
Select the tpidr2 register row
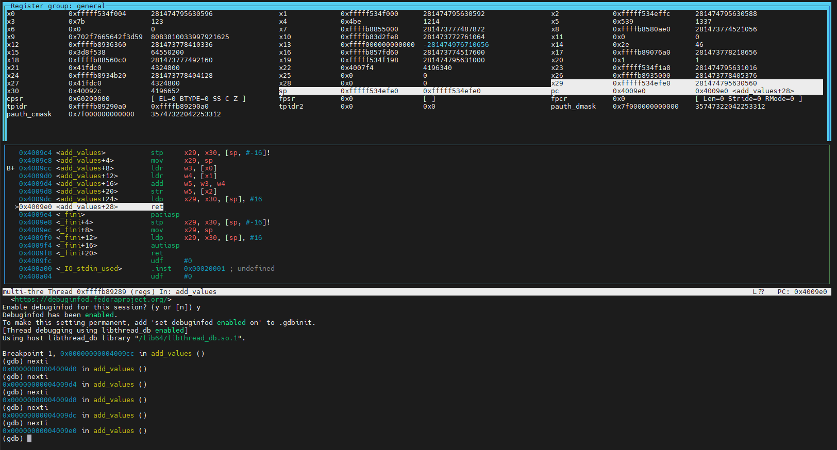point(357,107)
